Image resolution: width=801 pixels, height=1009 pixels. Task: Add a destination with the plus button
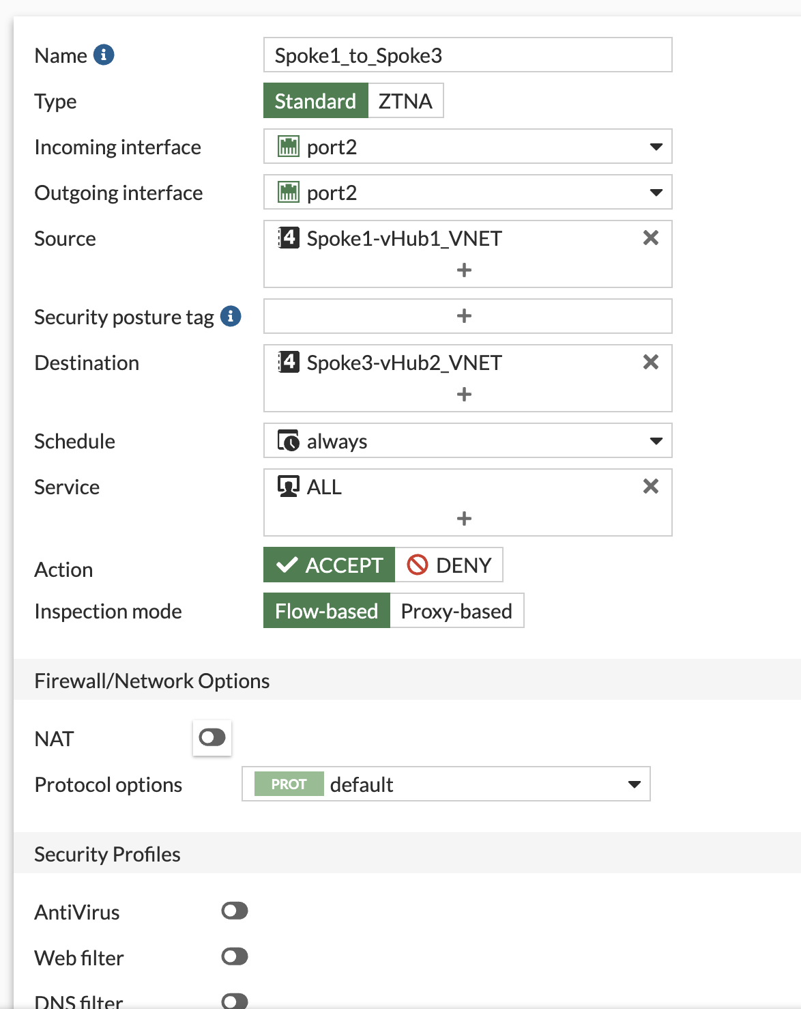[464, 394]
